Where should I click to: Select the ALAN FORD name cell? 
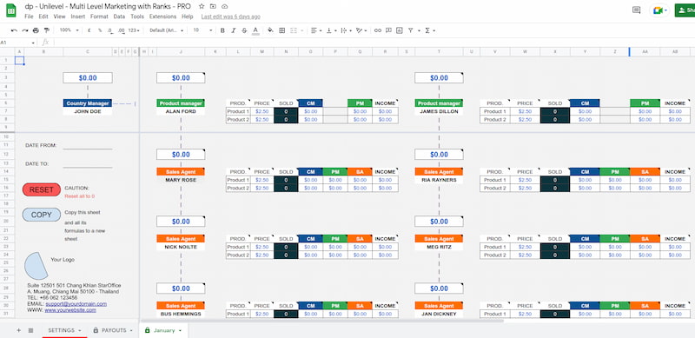tap(181, 111)
